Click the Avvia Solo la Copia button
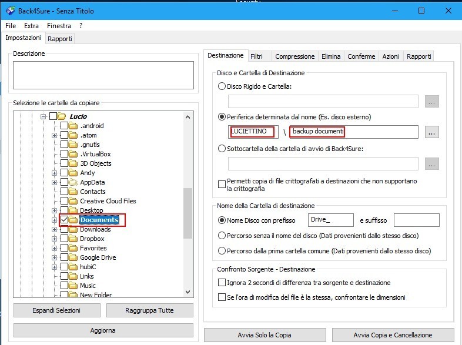Viewport: 462px width, 345px height. coord(265,335)
